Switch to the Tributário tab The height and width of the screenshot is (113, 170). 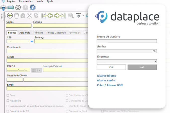tap(38, 33)
